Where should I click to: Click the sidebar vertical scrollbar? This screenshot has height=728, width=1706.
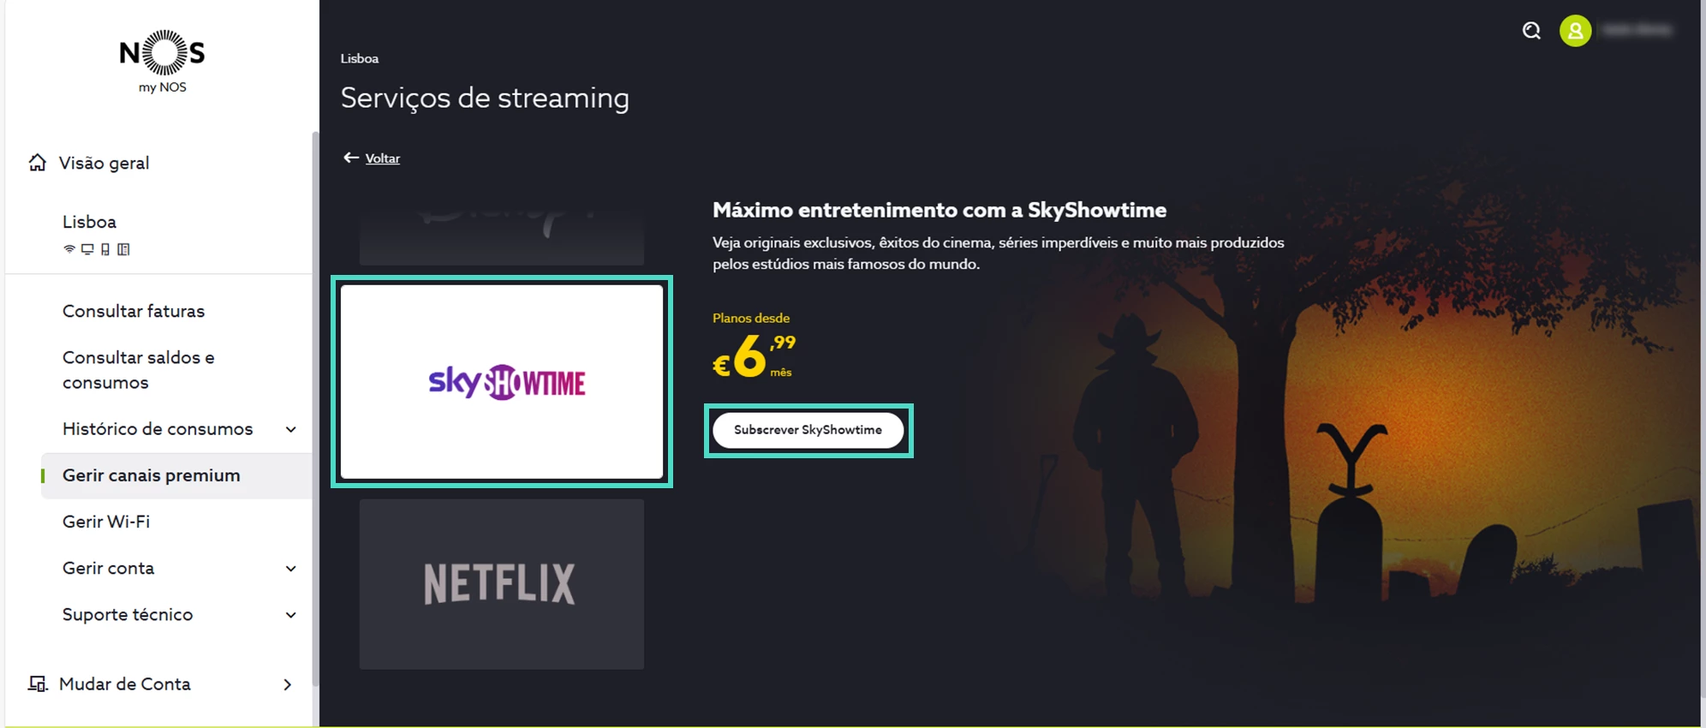click(x=315, y=409)
